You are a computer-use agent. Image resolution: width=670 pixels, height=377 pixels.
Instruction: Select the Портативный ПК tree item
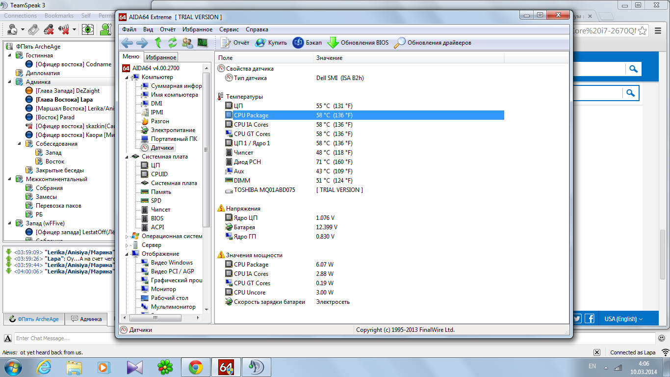pyautogui.click(x=169, y=139)
